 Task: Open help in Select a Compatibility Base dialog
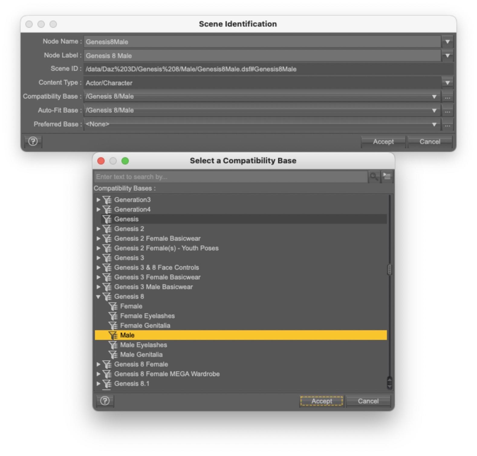(x=105, y=401)
